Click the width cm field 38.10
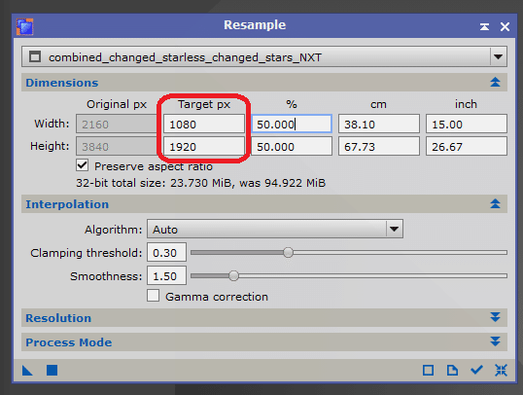This screenshot has width=523, height=395. (379, 125)
